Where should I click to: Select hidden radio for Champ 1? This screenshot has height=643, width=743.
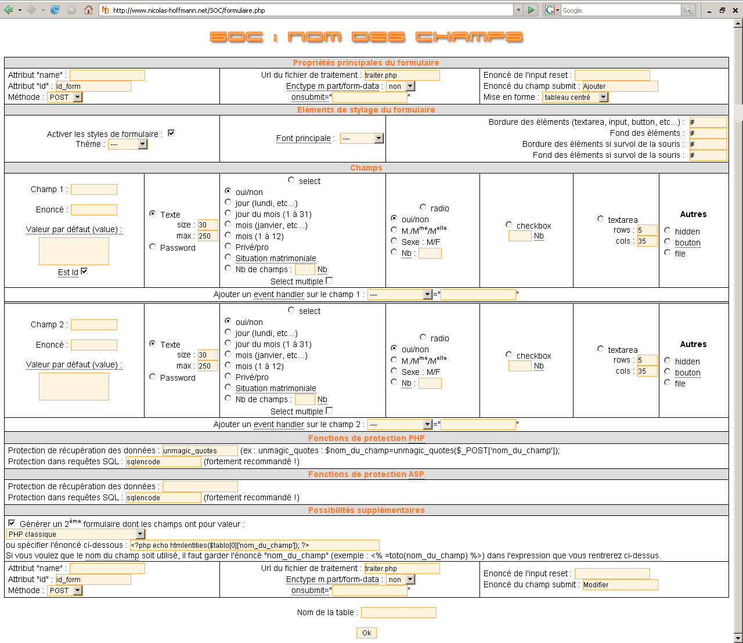click(668, 230)
